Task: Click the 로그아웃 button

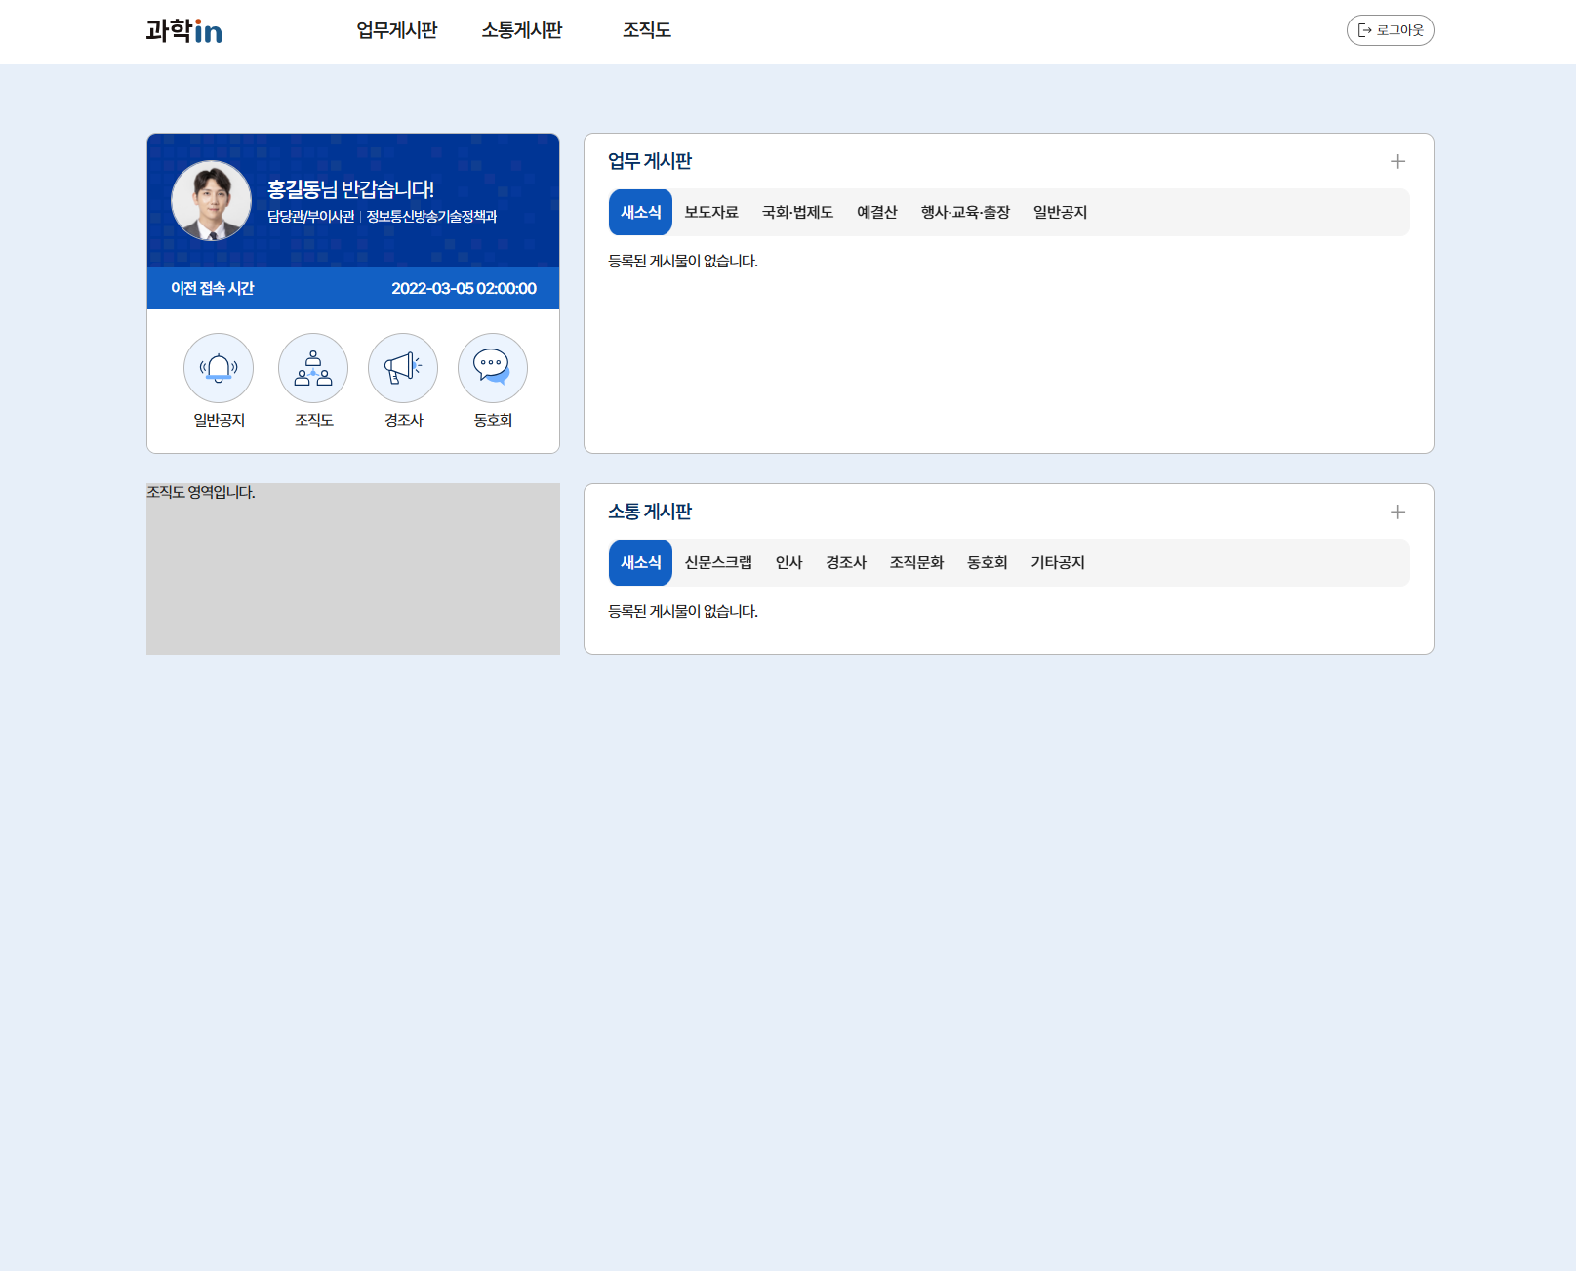Action: click(1390, 30)
